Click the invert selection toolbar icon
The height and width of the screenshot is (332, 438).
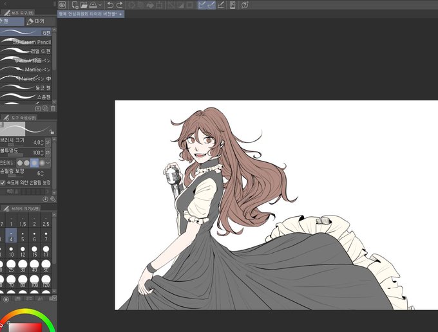[180, 5]
